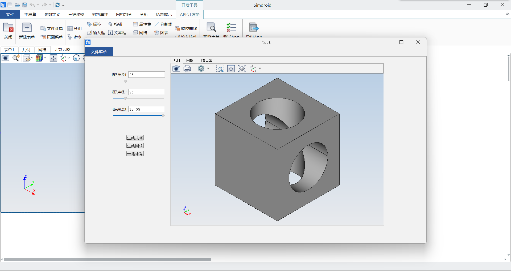Open the 文件 menu tab

[10, 14]
